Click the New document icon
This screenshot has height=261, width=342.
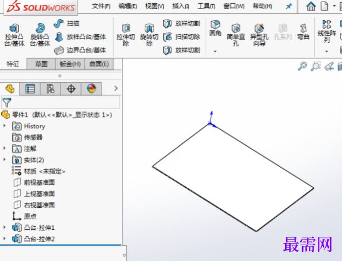click(x=324, y=6)
